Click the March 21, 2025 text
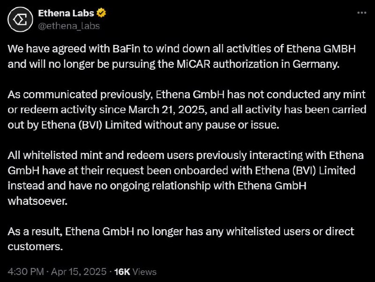 pos(168,110)
